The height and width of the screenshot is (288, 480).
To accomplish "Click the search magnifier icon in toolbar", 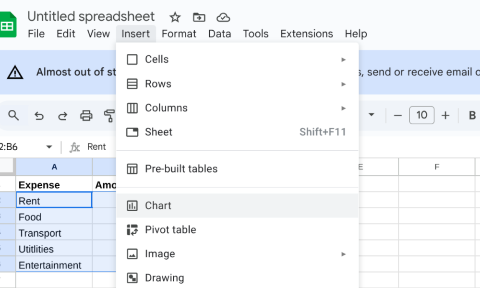I will 14,115.
